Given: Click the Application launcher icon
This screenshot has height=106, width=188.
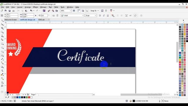Looking at the screenshot, I should tap(111, 11).
